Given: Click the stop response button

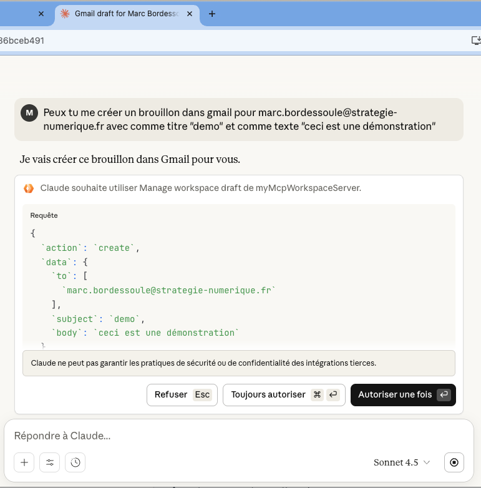Looking at the screenshot, I should click(x=454, y=462).
